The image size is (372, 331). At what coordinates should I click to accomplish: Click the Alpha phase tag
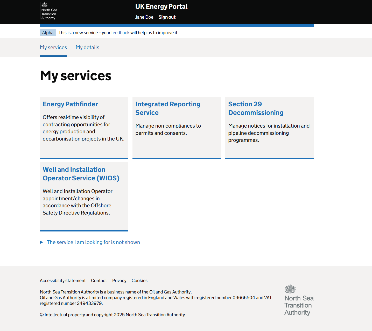click(x=48, y=33)
